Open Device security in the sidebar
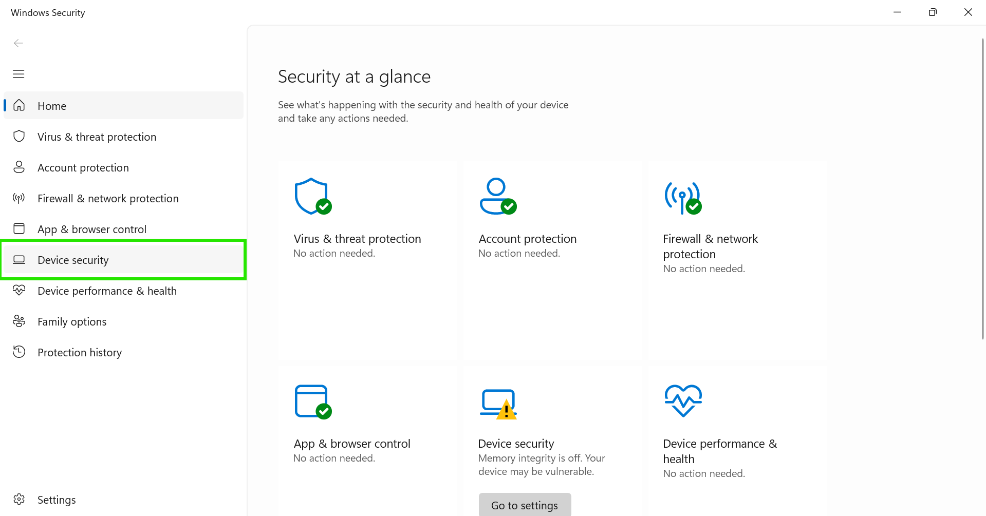Image resolution: width=986 pixels, height=516 pixels. point(123,260)
